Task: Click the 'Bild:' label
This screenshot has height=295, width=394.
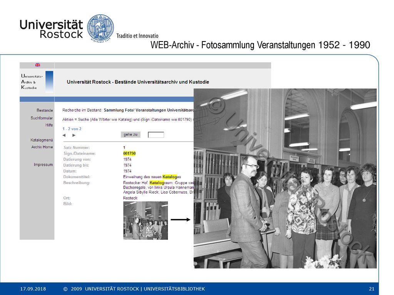Action: (x=68, y=204)
